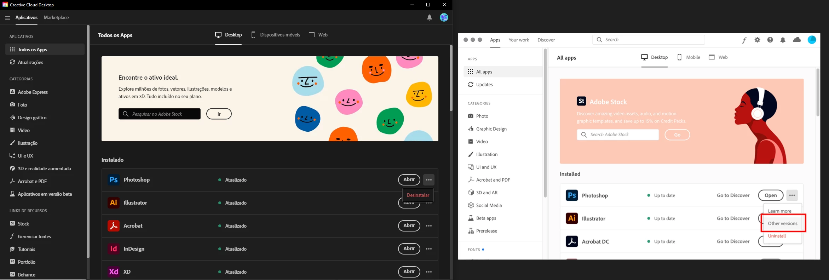Open Discover tab in light window

pyautogui.click(x=546, y=40)
